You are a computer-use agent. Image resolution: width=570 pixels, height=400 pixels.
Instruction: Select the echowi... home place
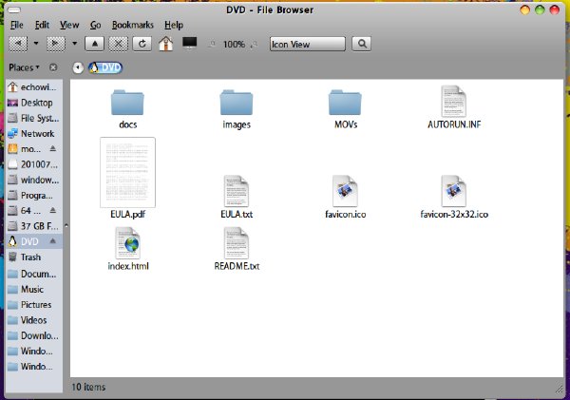(34, 87)
